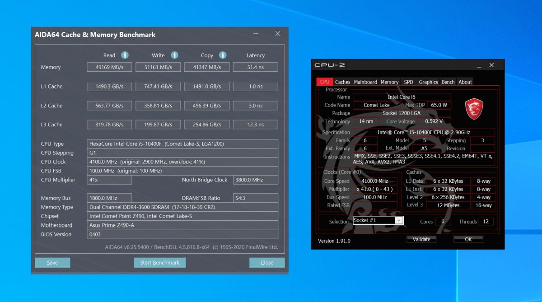Open the Memory tab in CPU-Z
542x302 pixels.
(389, 82)
